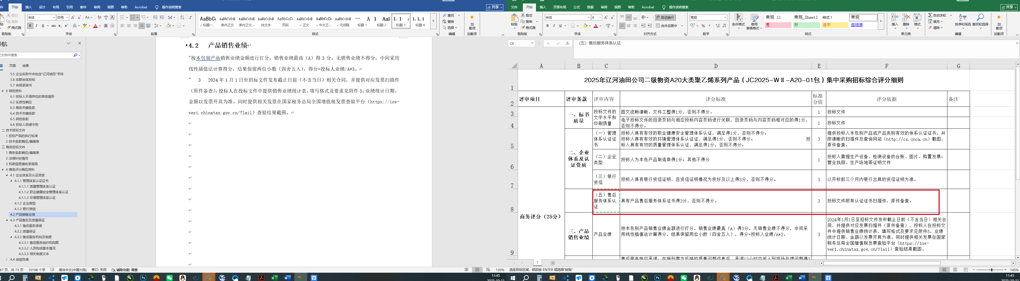Toggle bold in Excel font group
The height and width of the screenshot is (281, 1020).
coord(547,26)
